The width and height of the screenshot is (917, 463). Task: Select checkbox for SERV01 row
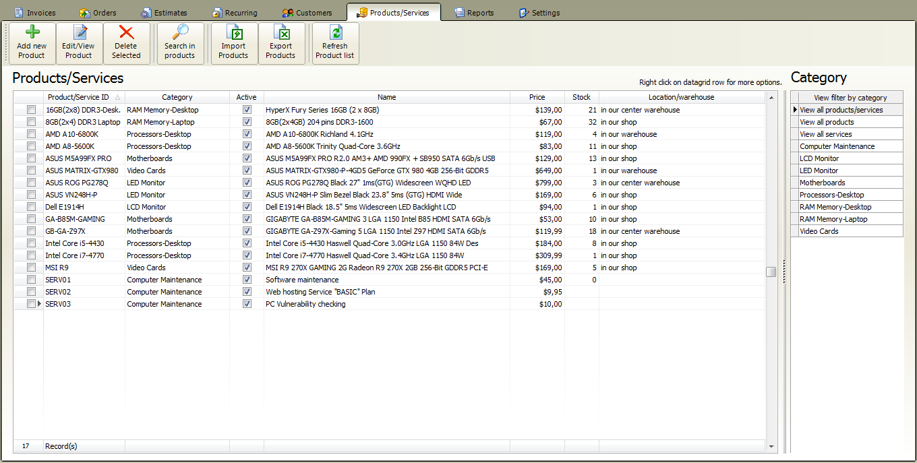[x=31, y=280]
